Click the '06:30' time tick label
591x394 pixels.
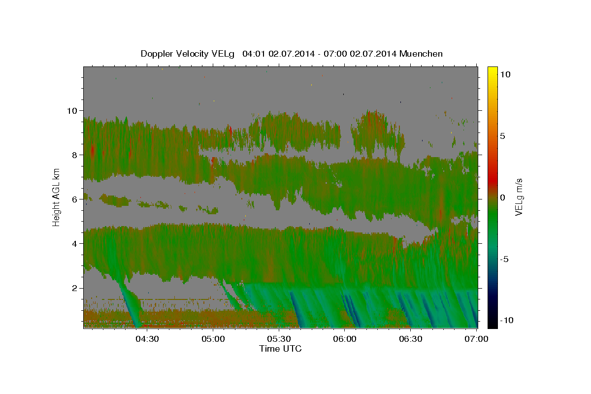[x=410, y=339]
